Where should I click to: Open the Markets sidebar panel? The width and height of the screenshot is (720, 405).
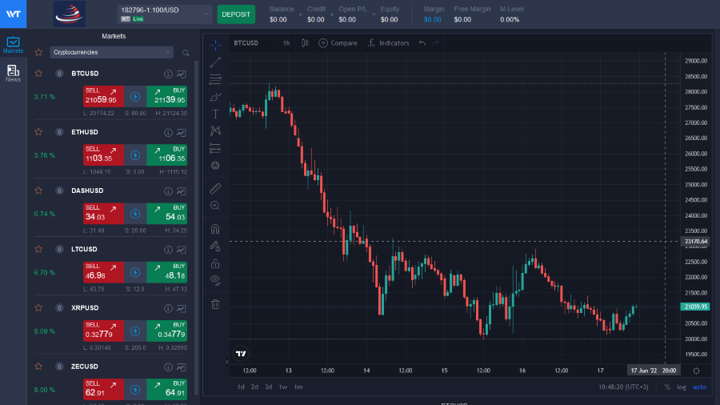point(13,45)
